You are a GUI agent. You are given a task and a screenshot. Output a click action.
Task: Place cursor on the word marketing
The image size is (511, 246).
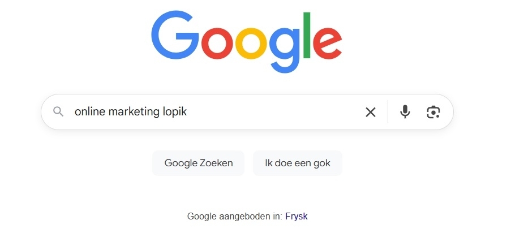coord(133,112)
